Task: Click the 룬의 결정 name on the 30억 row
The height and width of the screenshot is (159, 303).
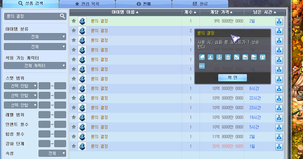Action: click(99, 146)
